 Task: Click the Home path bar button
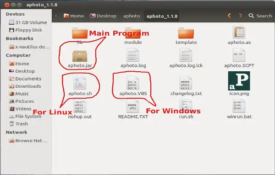74,16
